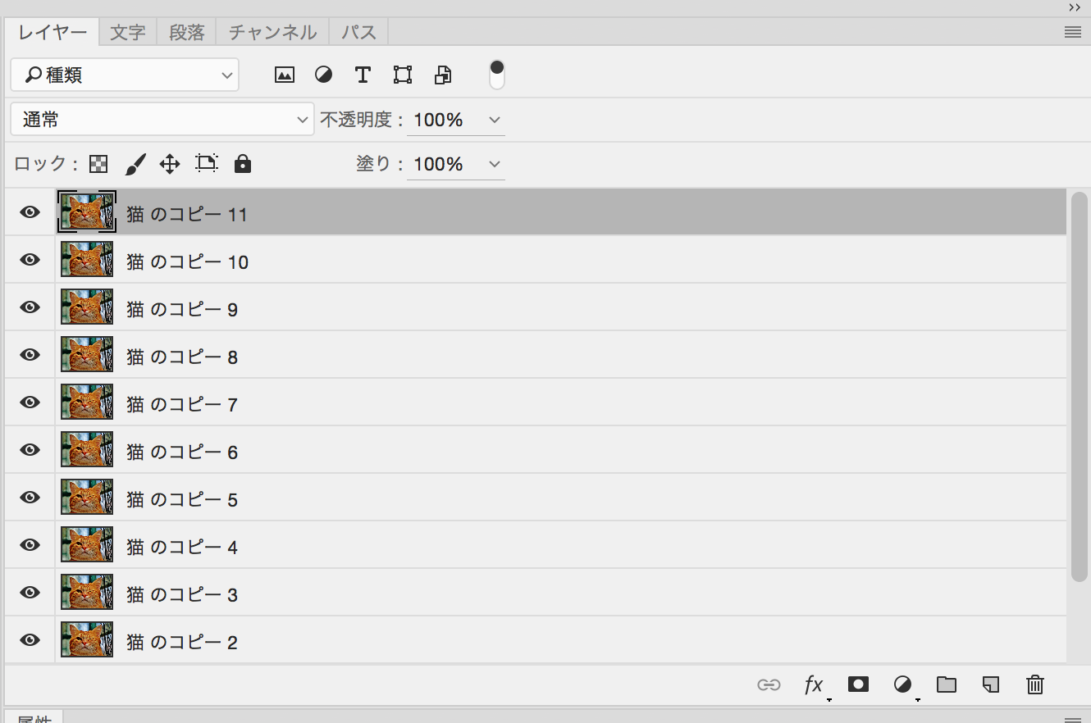The height and width of the screenshot is (723, 1091).
Task: Hide the 猫 のコピー 6 layer
Action: 30,450
